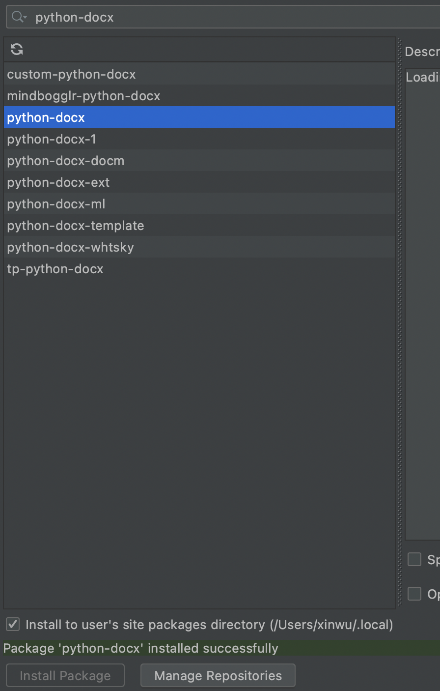
Task: Open the search history magnifier dropdown
Action: [19, 17]
